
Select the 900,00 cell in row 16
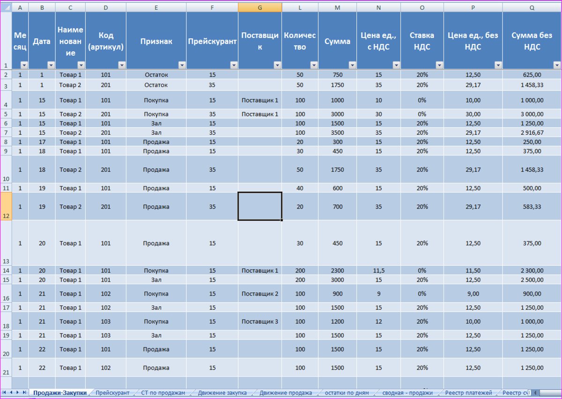click(x=532, y=294)
